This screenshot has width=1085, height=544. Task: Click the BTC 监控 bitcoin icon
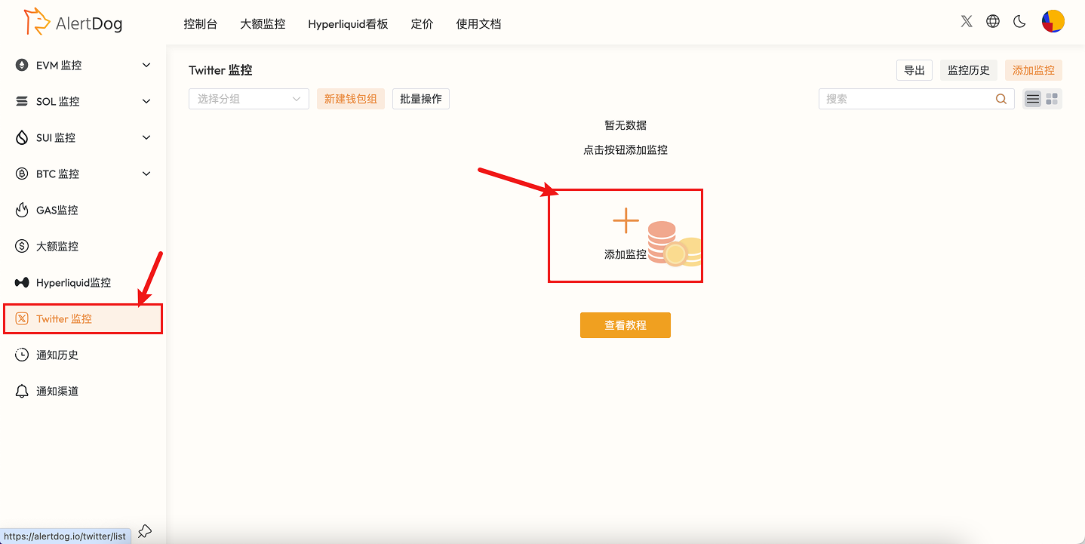(22, 174)
